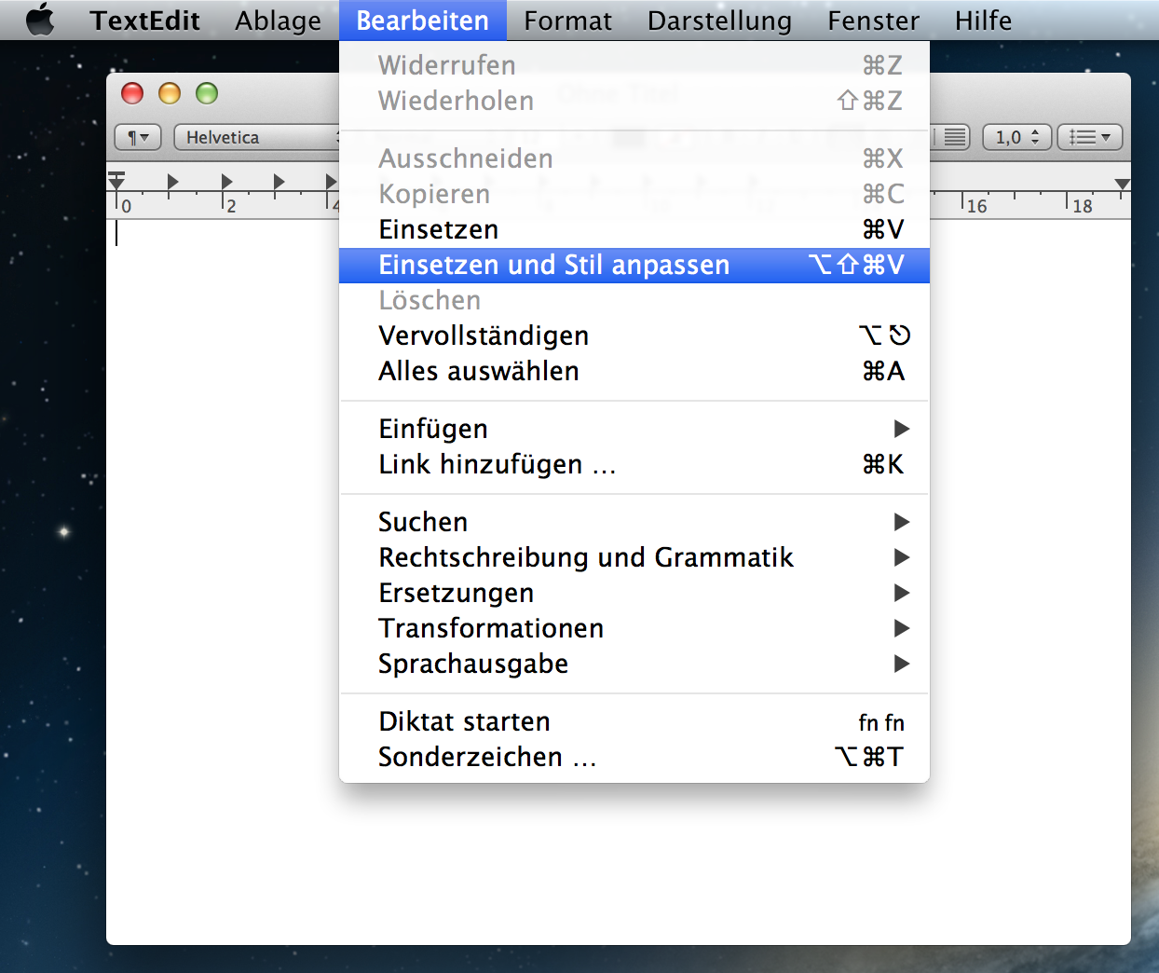Open the Hilfe menu
Screen dimensions: 1159x973
(x=983, y=20)
